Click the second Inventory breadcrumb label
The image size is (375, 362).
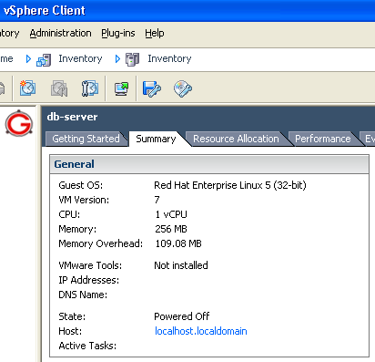[x=169, y=58]
